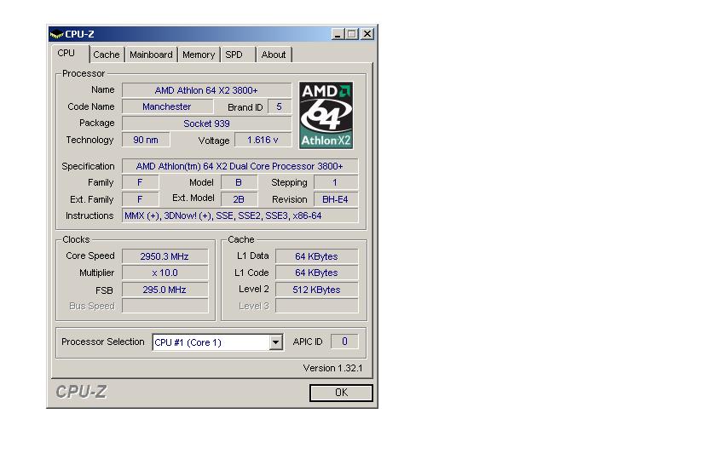Click the Specification field text

(x=240, y=166)
